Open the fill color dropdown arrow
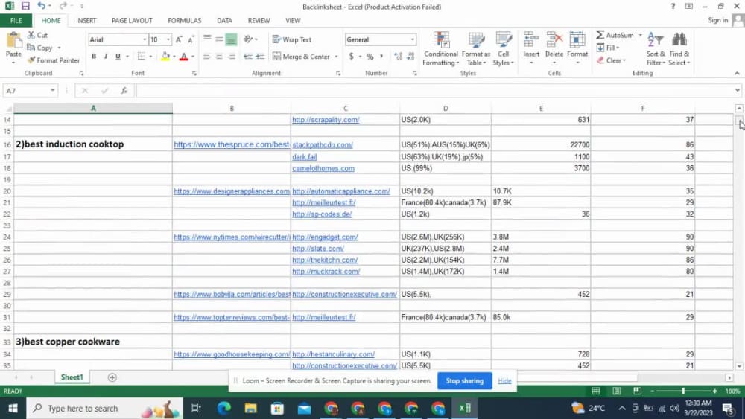This screenshot has height=419, width=745. 174,57
